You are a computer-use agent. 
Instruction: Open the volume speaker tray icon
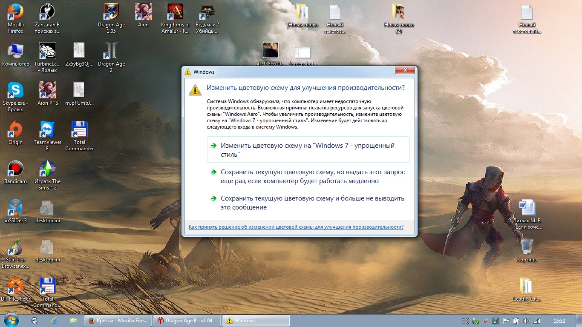527,321
